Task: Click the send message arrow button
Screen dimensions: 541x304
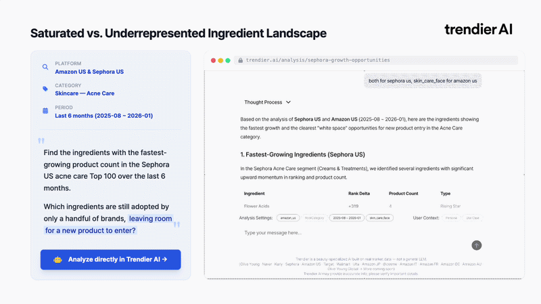Action: 477,245
